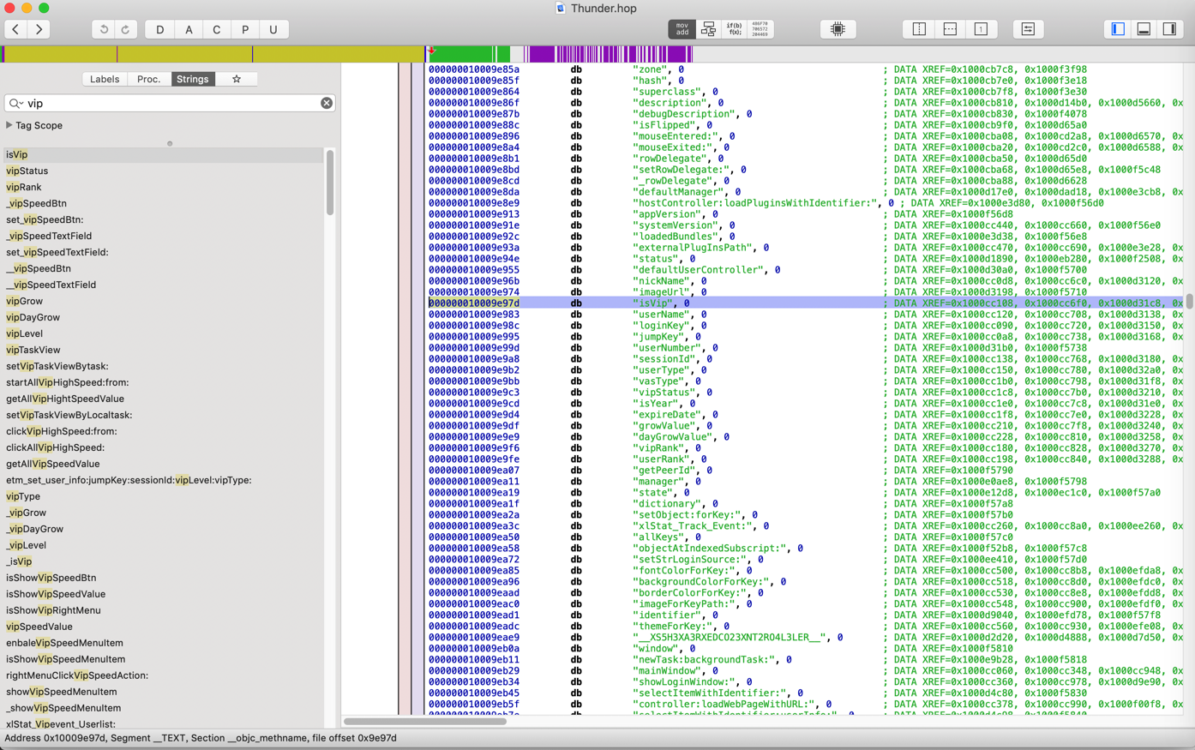Switch to pseudo-code if(b) f(x) view

(x=735, y=29)
